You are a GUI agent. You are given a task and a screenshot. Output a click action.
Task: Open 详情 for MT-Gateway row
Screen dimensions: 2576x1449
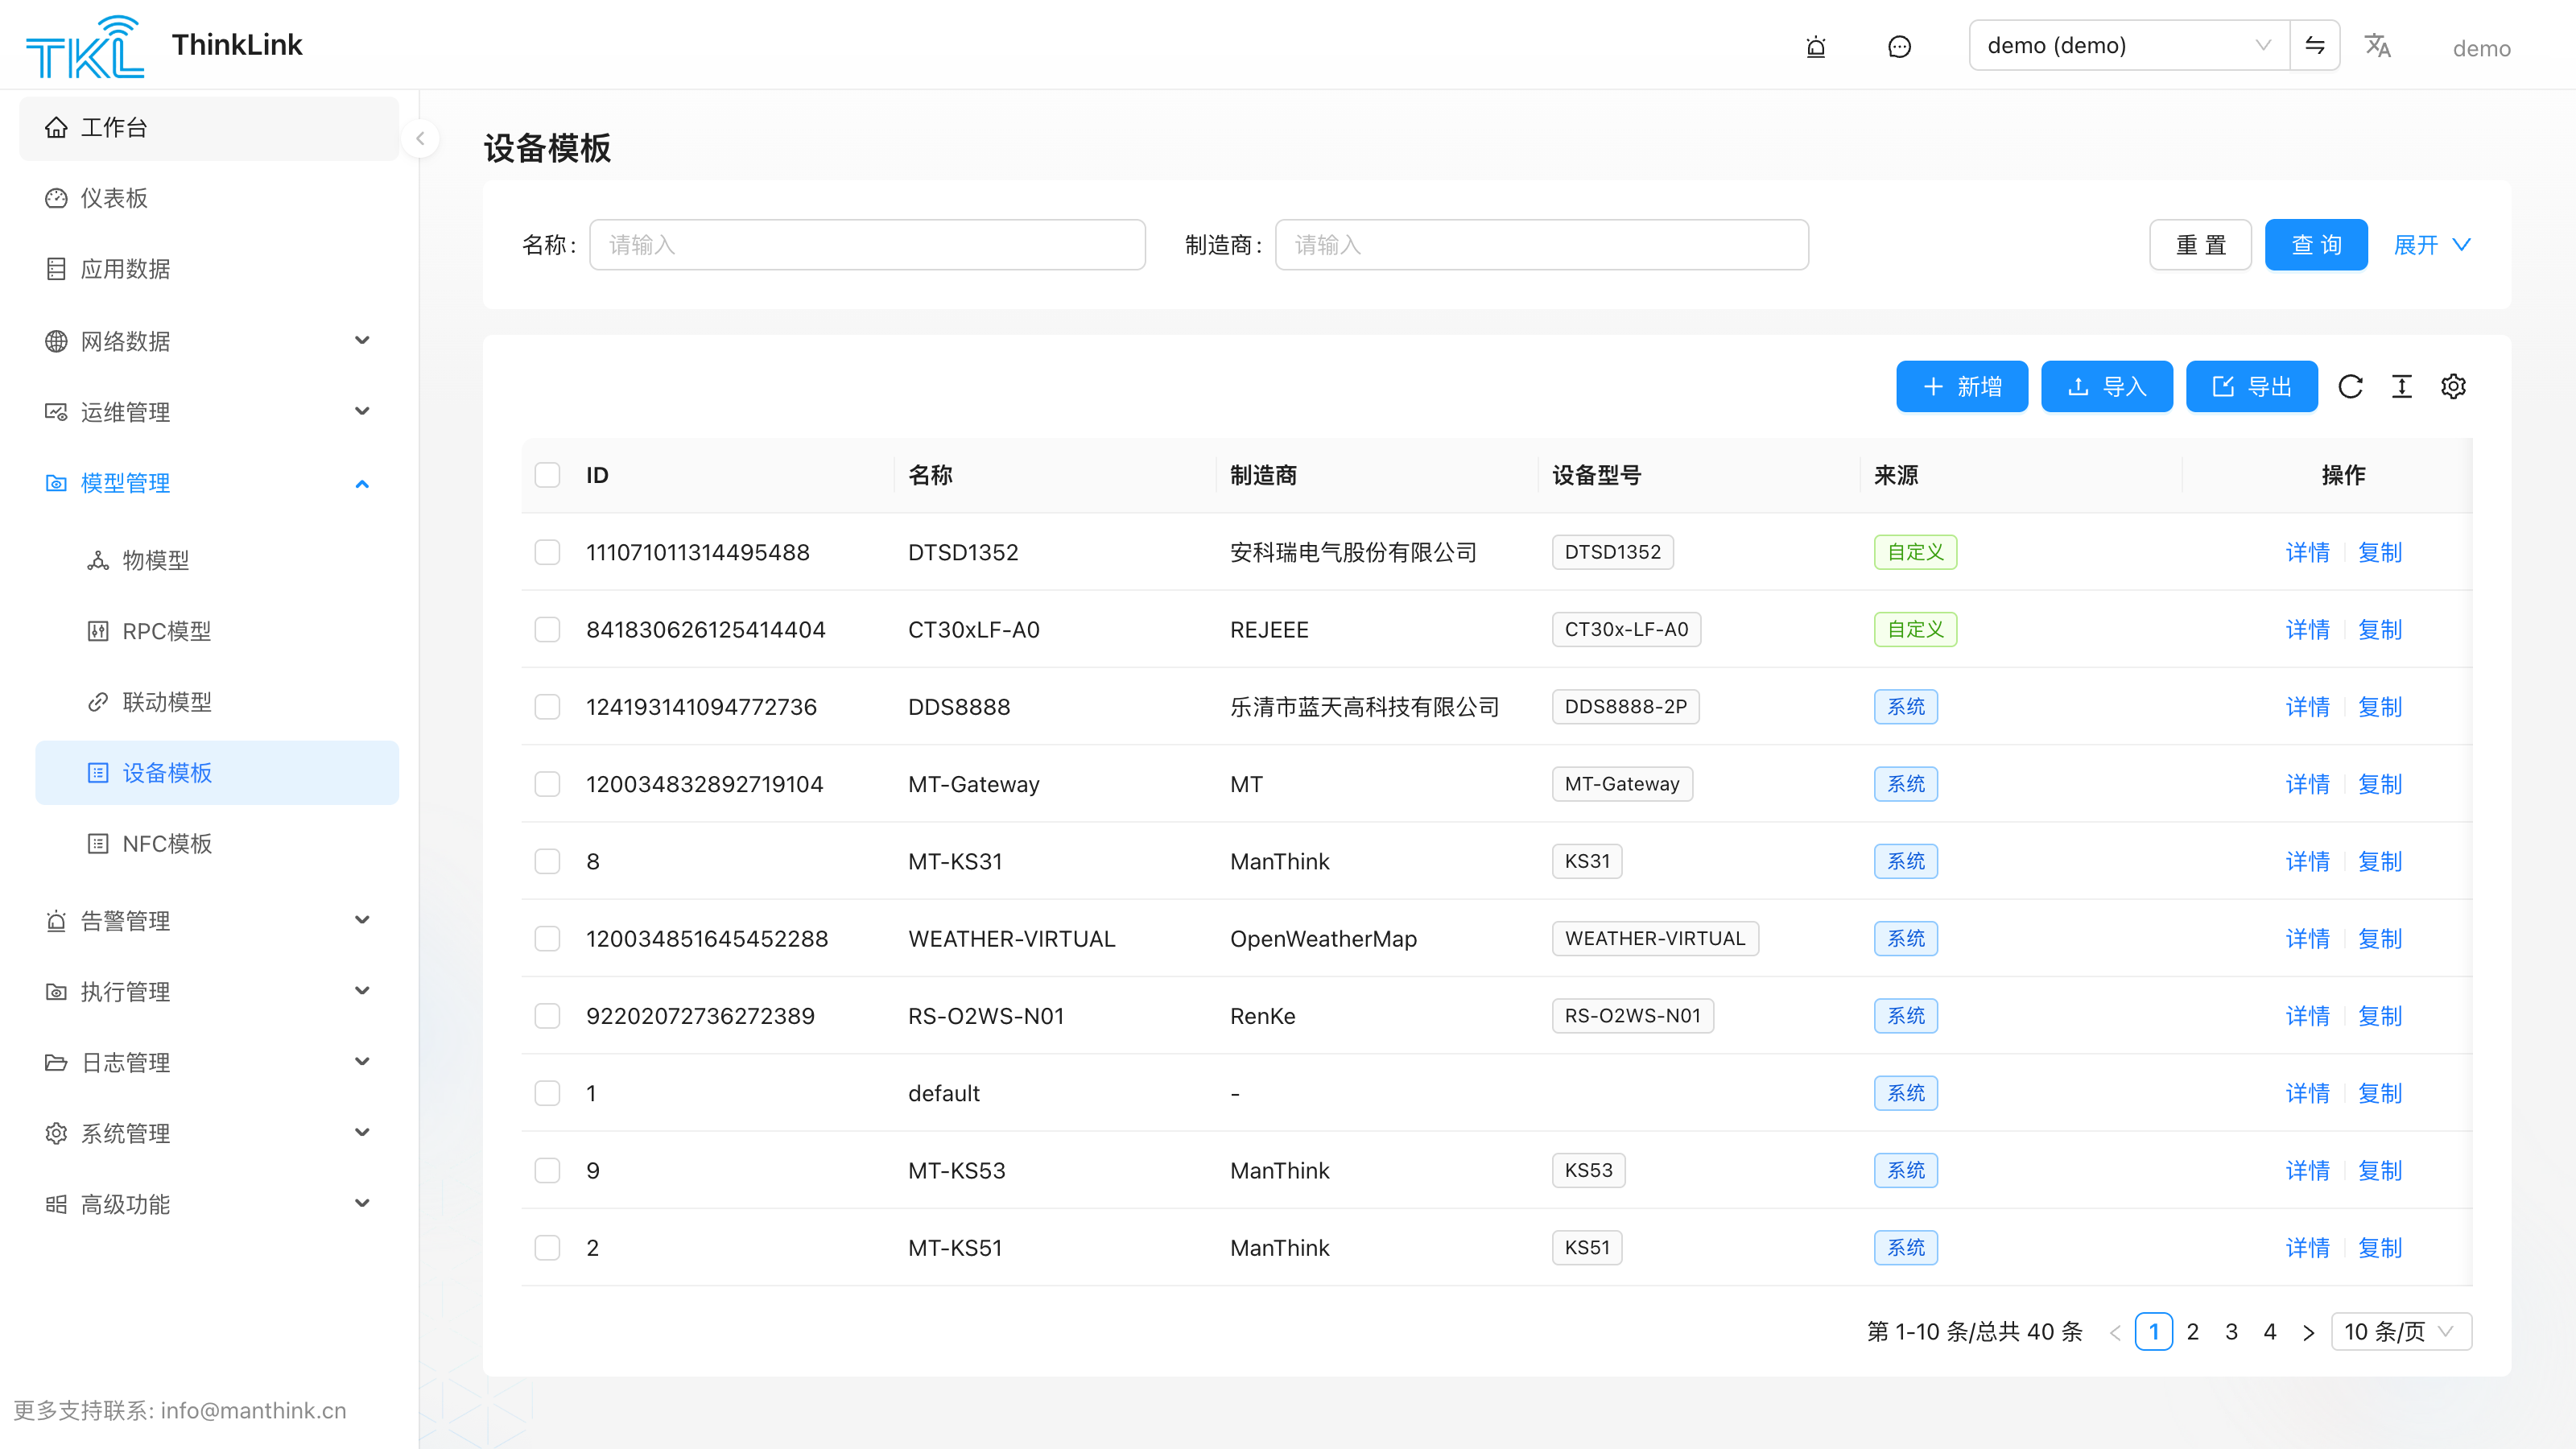(x=2308, y=784)
